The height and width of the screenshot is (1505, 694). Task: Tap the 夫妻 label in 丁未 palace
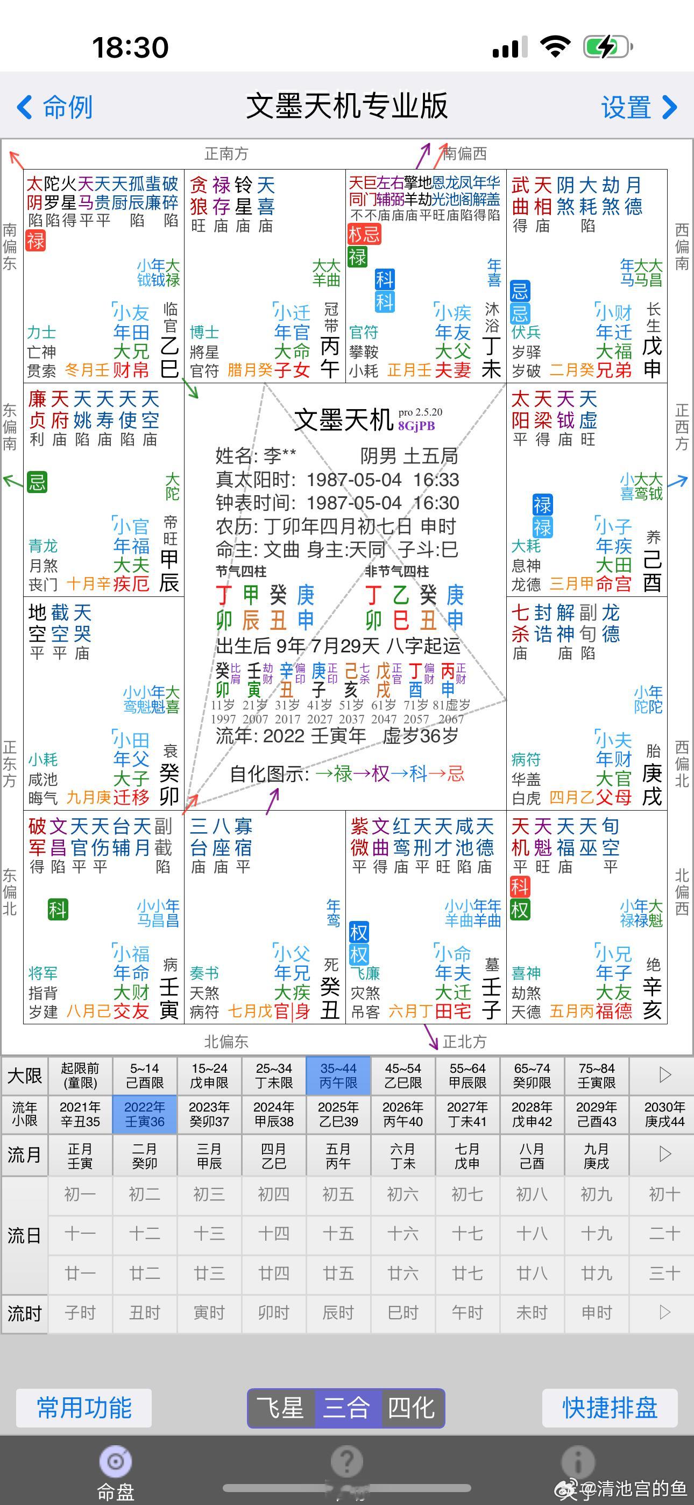454,370
